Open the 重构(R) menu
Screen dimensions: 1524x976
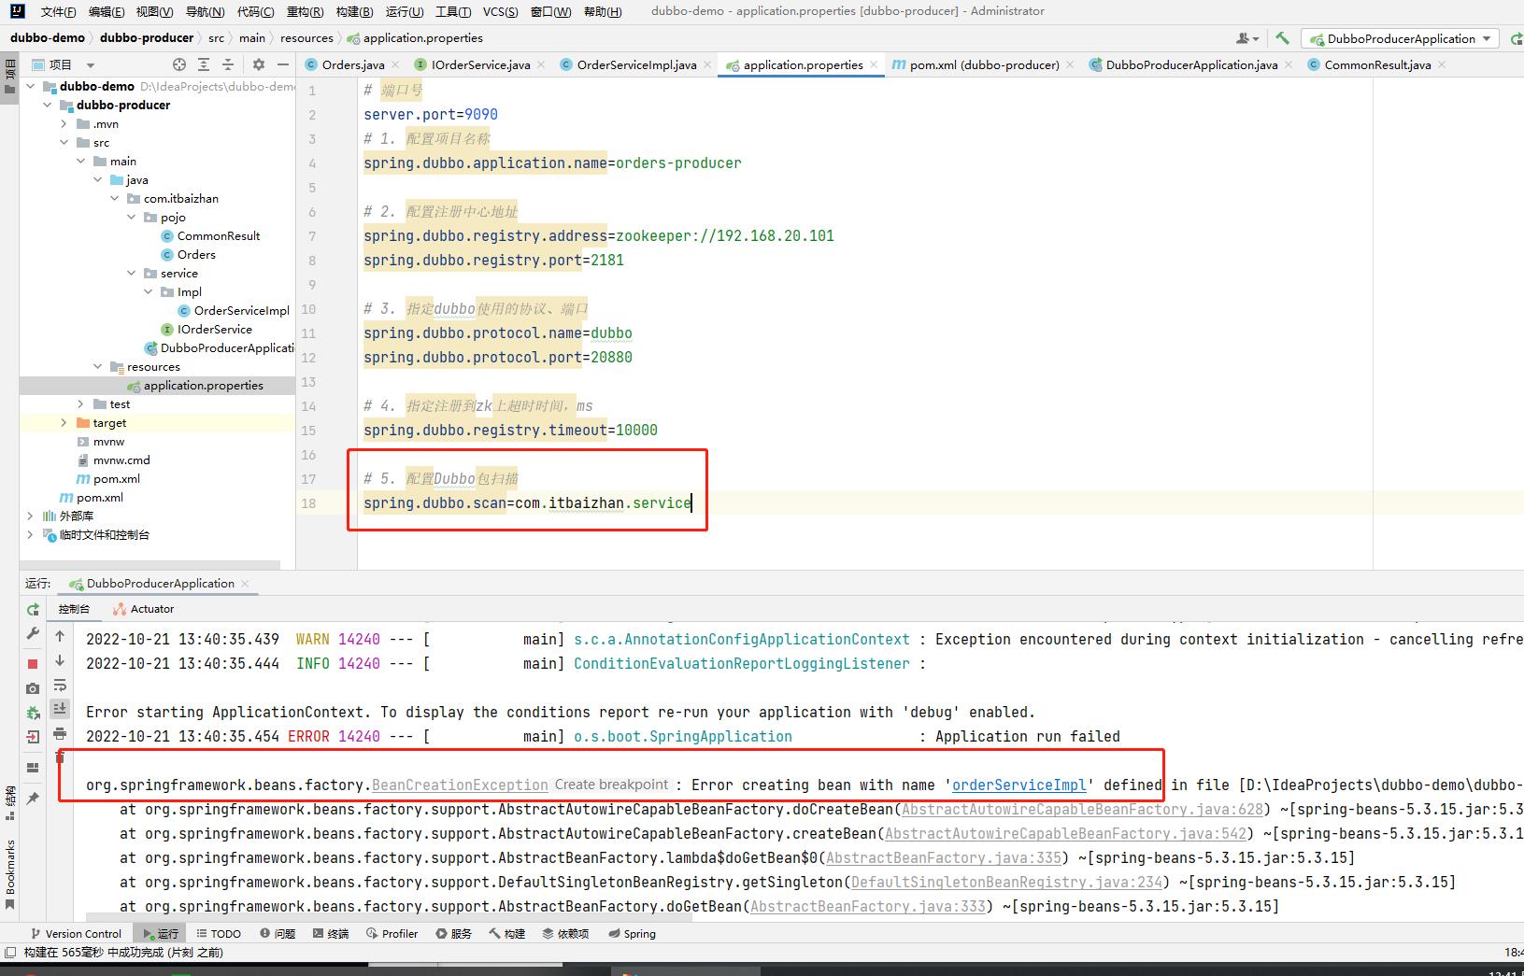pos(305,11)
